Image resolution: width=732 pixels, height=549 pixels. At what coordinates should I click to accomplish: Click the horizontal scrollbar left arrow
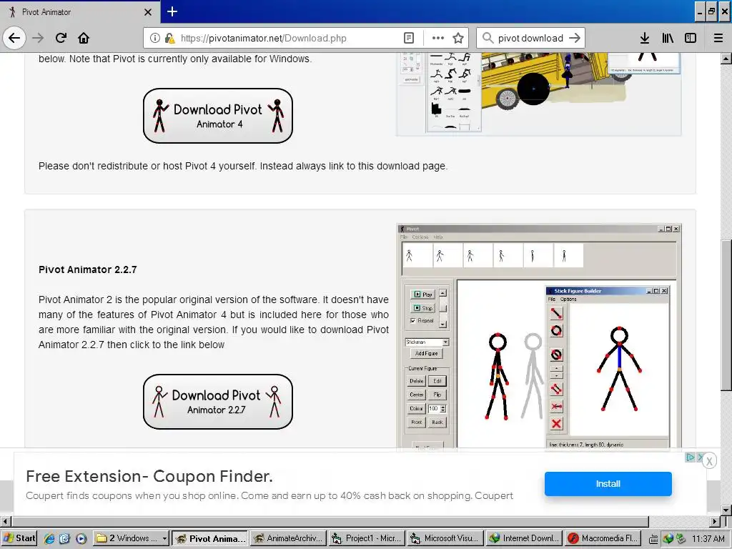[x=6, y=521]
